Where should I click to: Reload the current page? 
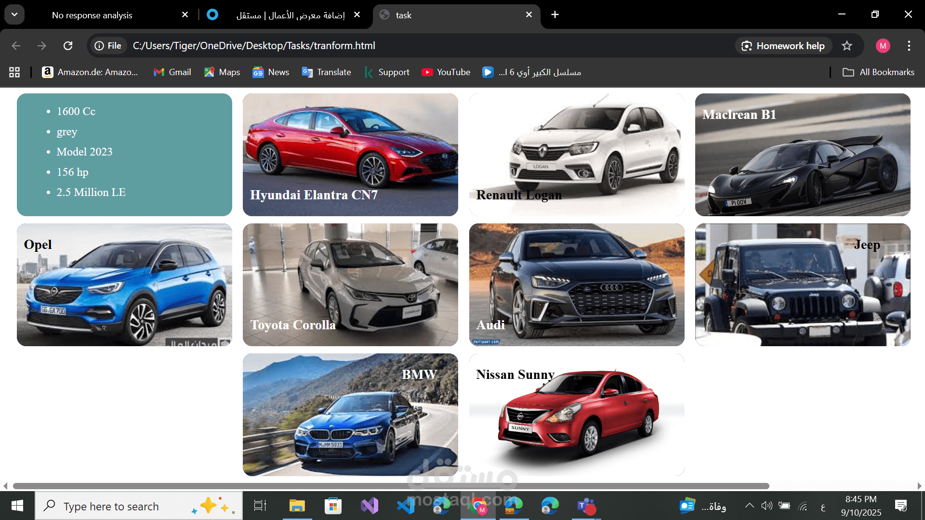click(x=68, y=46)
